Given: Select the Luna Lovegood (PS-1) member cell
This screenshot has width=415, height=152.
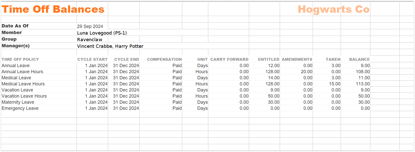Looking at the screenshot, I should [102, 33].
